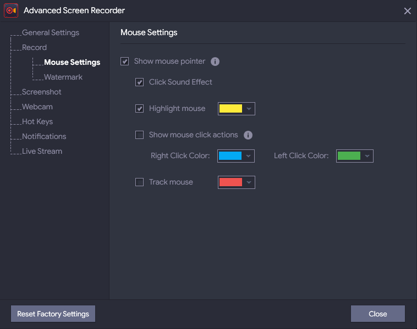
Task: Click the red Track mouse color swatch
Action: 231,182
